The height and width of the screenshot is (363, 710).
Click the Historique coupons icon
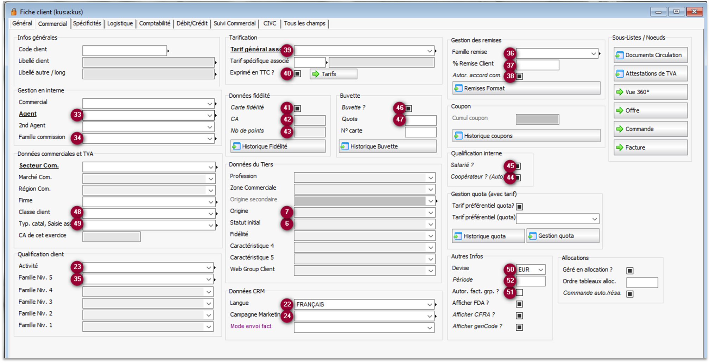(458, 136)
